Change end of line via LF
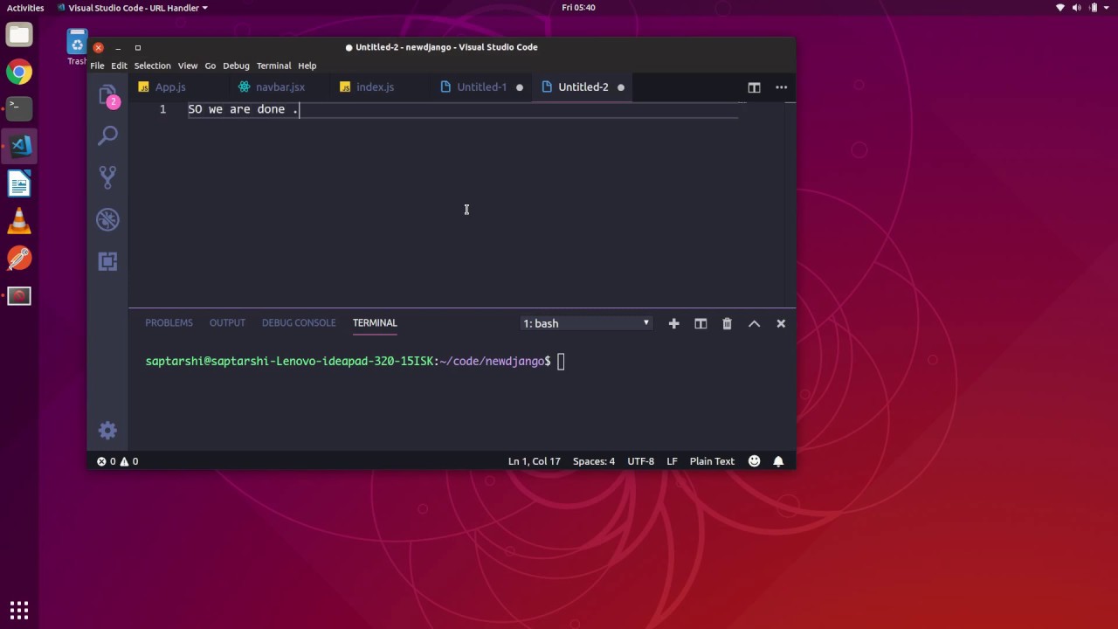The image size is (1118, 629). (673, 461)
